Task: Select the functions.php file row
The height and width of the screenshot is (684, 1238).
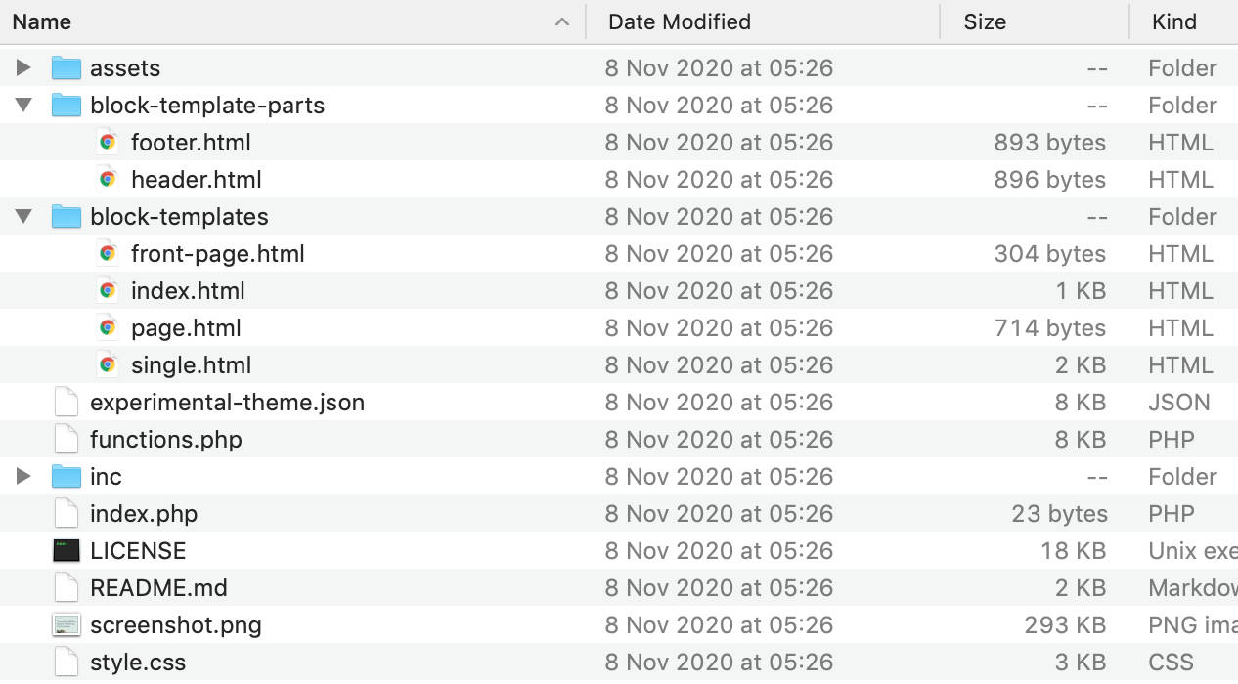Action: pyautogui.click(x=165, y=440)
